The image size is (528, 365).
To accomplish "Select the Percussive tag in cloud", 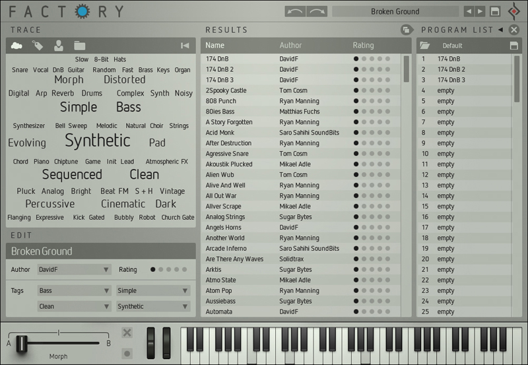I will (50, 204).
